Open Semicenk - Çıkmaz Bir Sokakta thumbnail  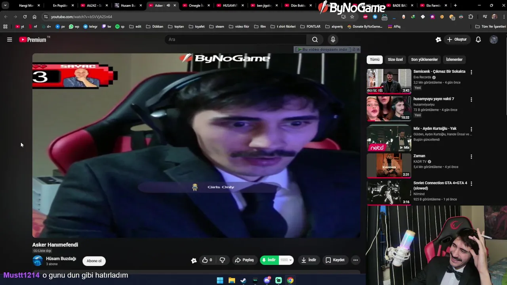coord(389,81)
